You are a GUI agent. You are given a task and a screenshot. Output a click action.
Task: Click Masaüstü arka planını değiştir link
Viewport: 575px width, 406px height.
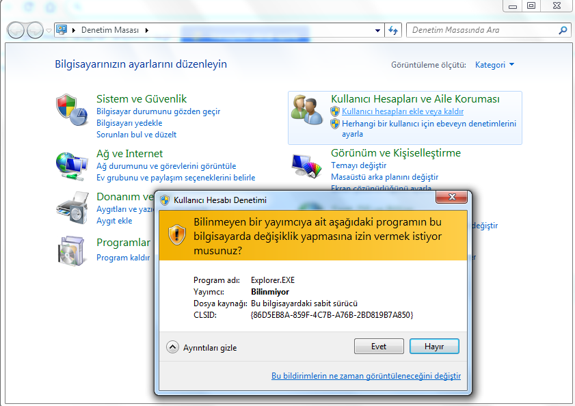(384, 177)
